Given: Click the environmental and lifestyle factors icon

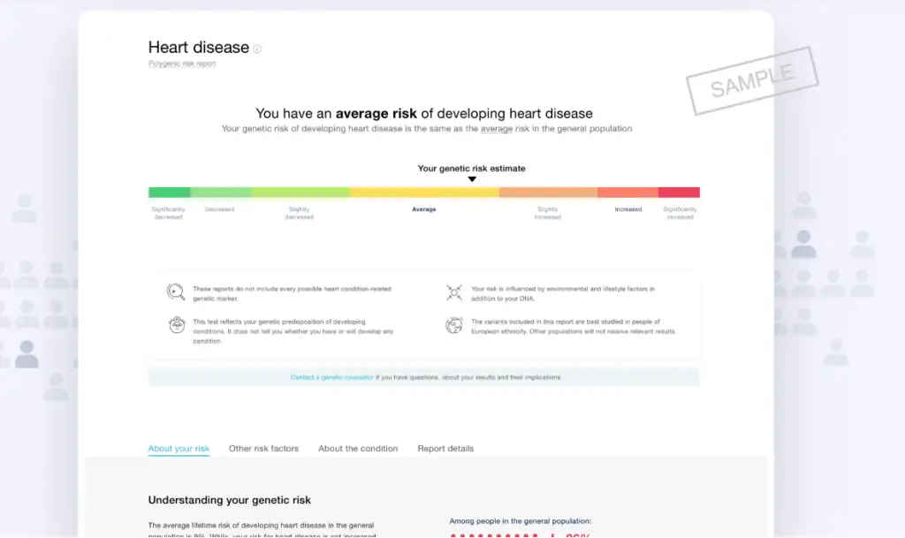Looking at the screenshot, I should pos(454,292).
